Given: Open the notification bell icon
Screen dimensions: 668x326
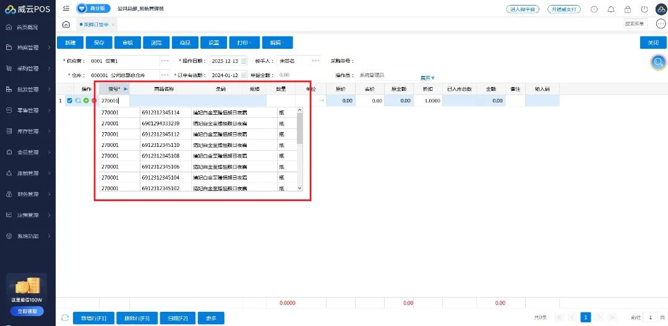Looking at the screenshot, I should coord(611,9).
